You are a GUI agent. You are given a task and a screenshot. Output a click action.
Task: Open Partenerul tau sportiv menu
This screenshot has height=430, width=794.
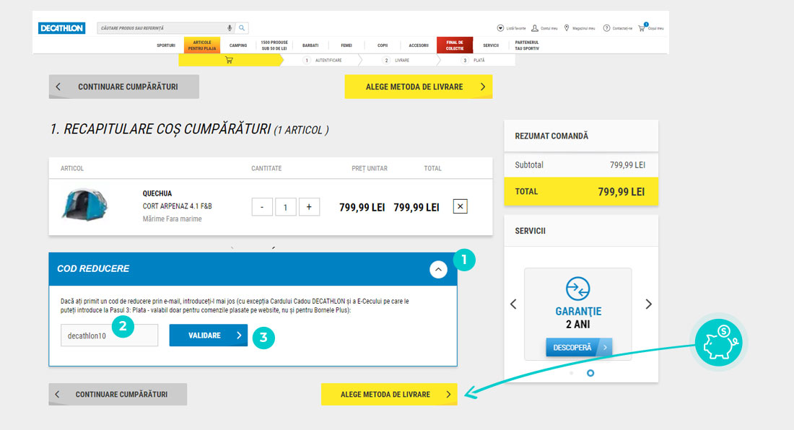[527, 45]
